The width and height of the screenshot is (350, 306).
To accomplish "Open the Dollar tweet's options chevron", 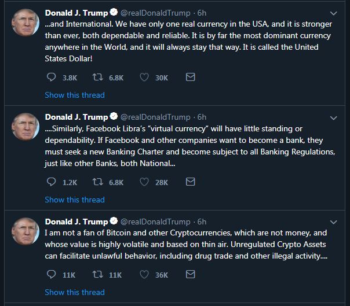I will click(333, 13).
